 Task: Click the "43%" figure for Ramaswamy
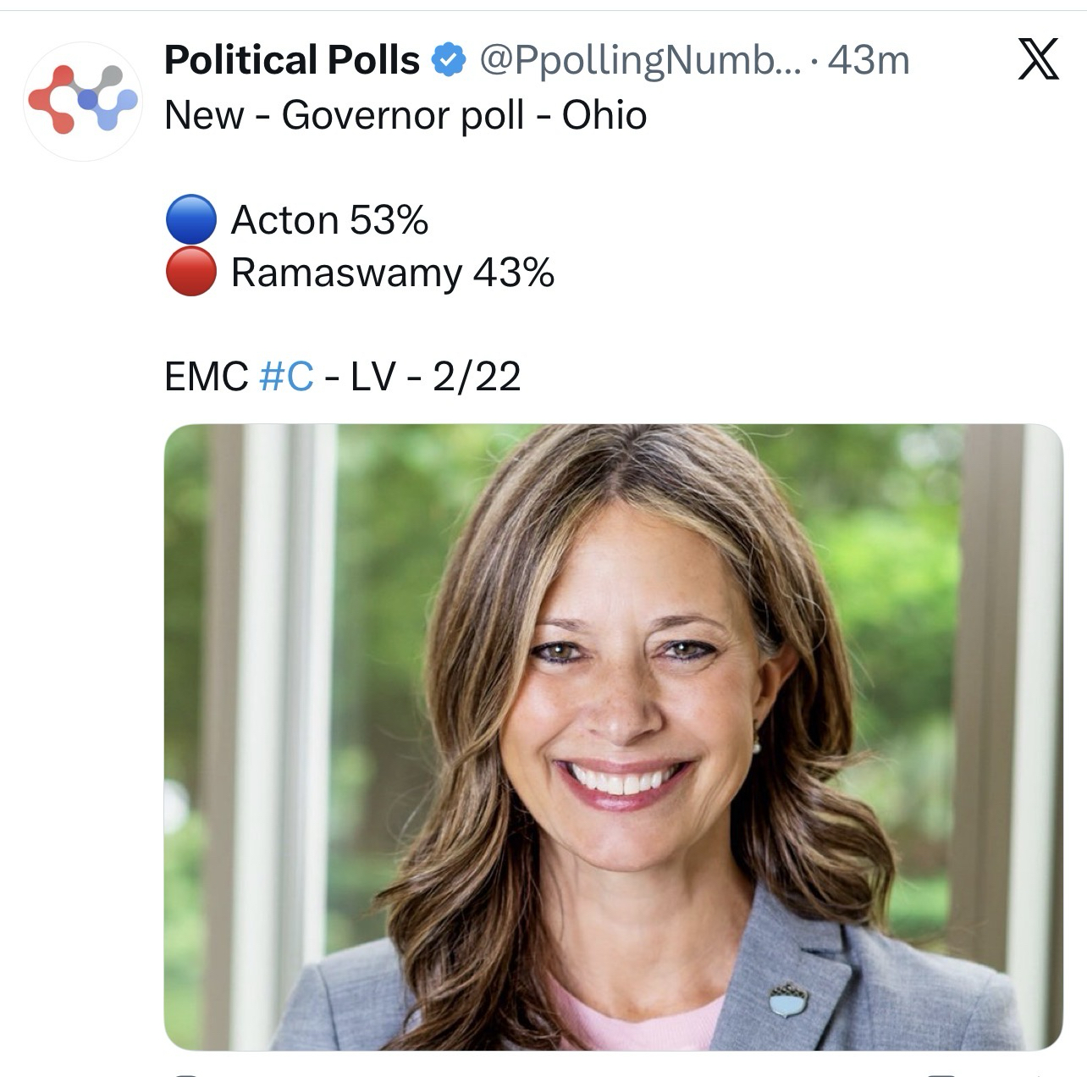pos(513,273)
